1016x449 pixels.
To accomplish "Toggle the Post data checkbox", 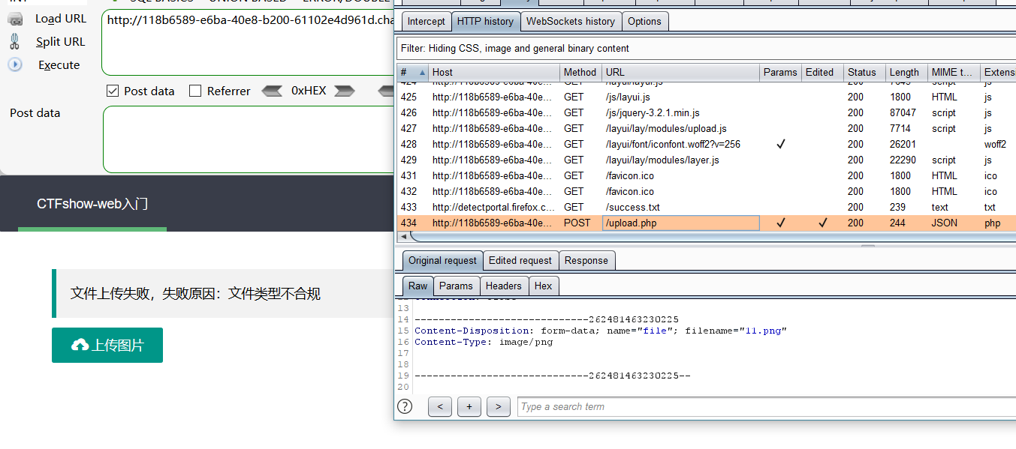I will coord(113,91).
